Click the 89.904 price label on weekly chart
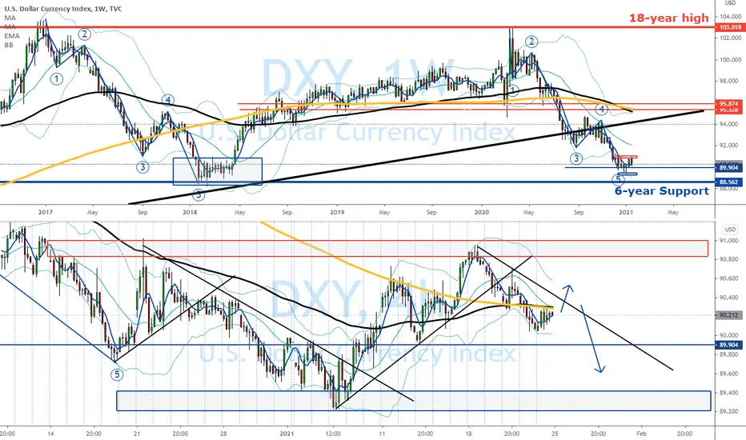 point(730,167)
